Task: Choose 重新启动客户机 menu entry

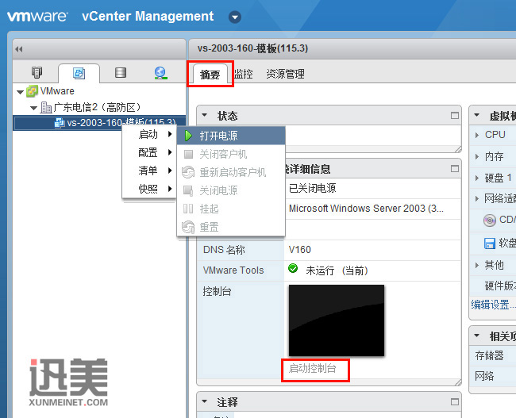Action: point(231,172)
